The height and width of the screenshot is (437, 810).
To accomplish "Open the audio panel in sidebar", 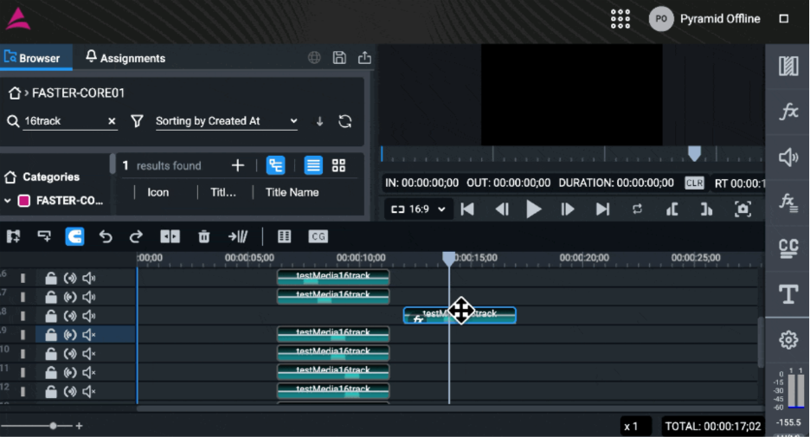I will [x=788, y=157].
